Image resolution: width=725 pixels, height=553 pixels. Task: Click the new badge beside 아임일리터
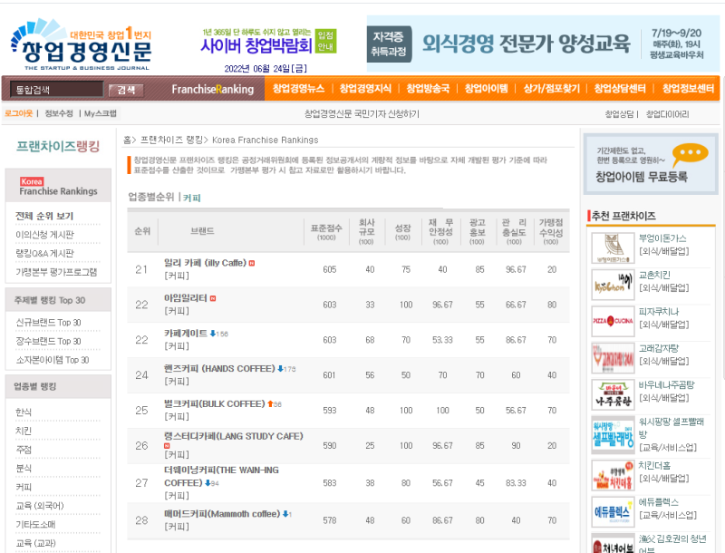[x=213, y=298]
